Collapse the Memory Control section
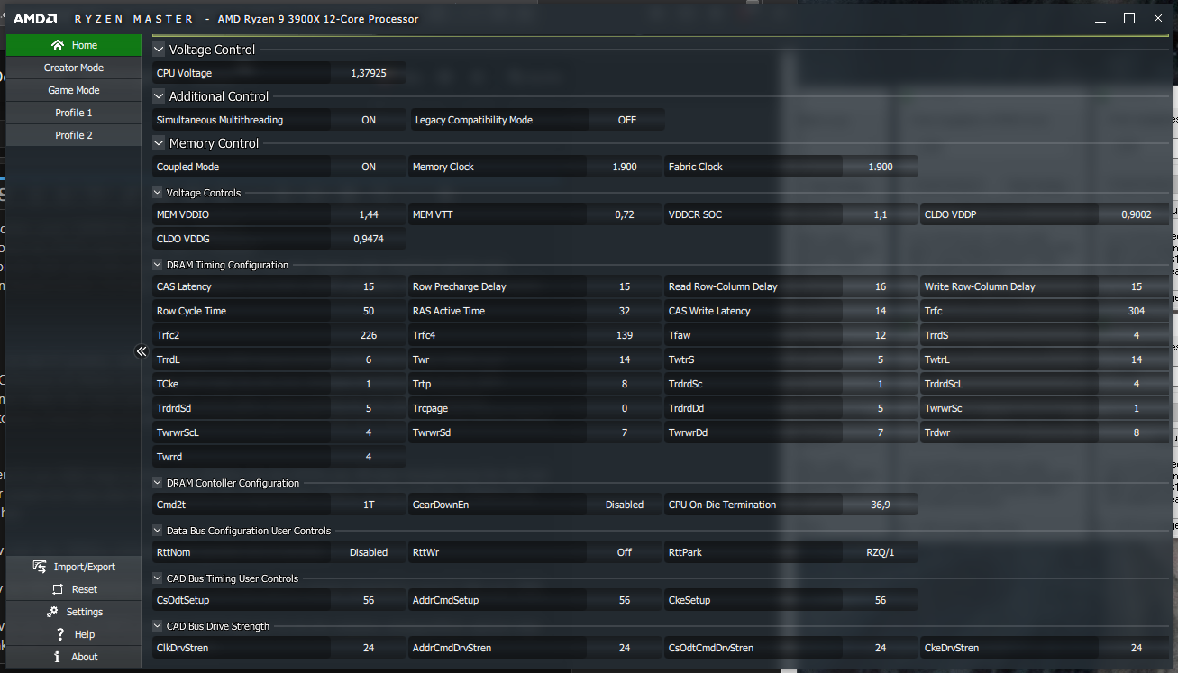This screenshot has width=1178, height=673. pyautogui.click(x=160, y=143)
